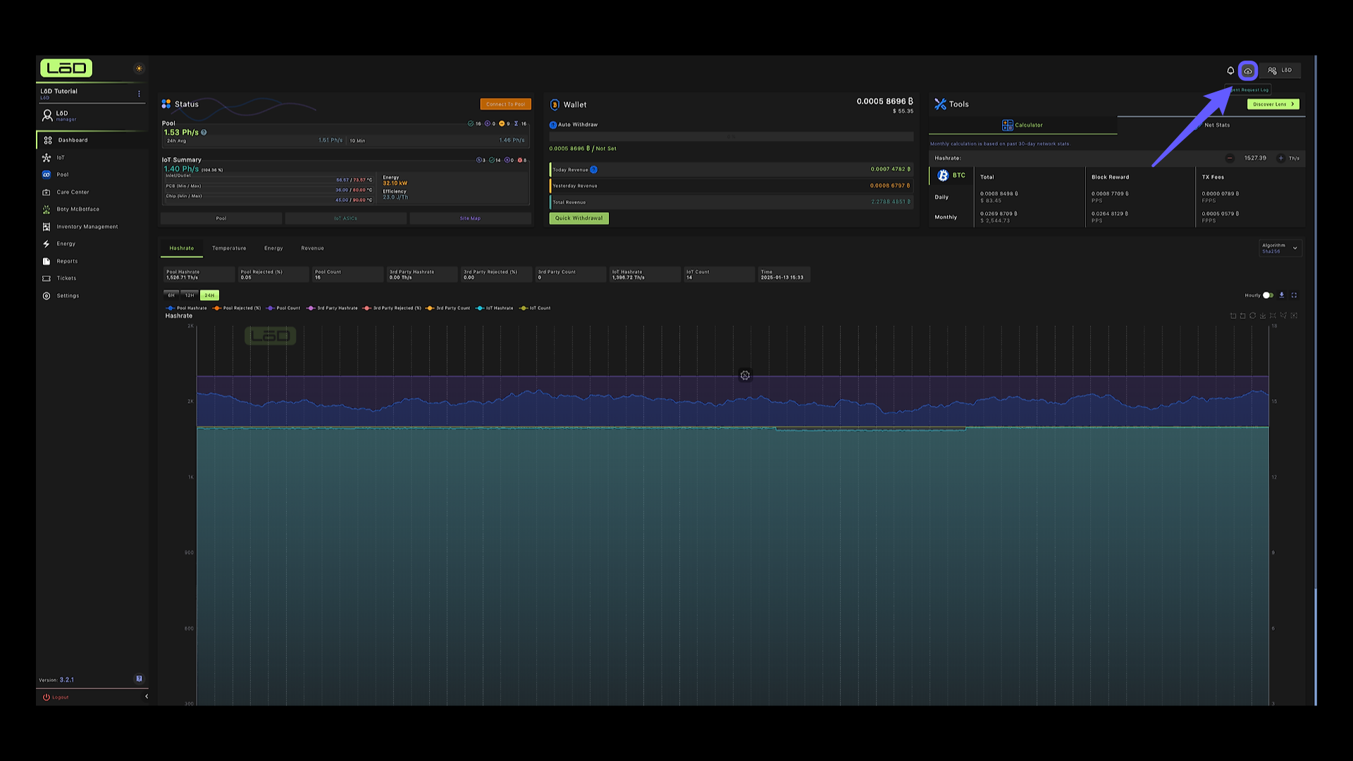Click the Status panel four-dot icon

(166, 104)
